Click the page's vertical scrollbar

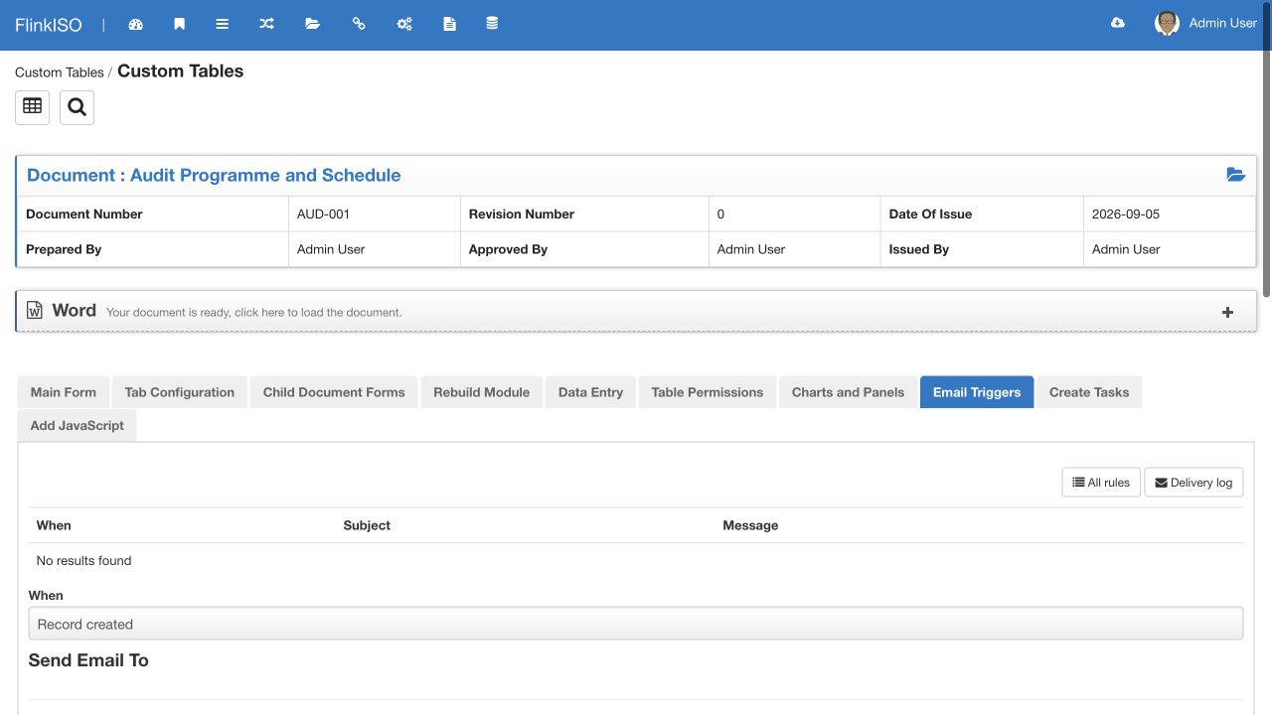(x=1266, y=149)
